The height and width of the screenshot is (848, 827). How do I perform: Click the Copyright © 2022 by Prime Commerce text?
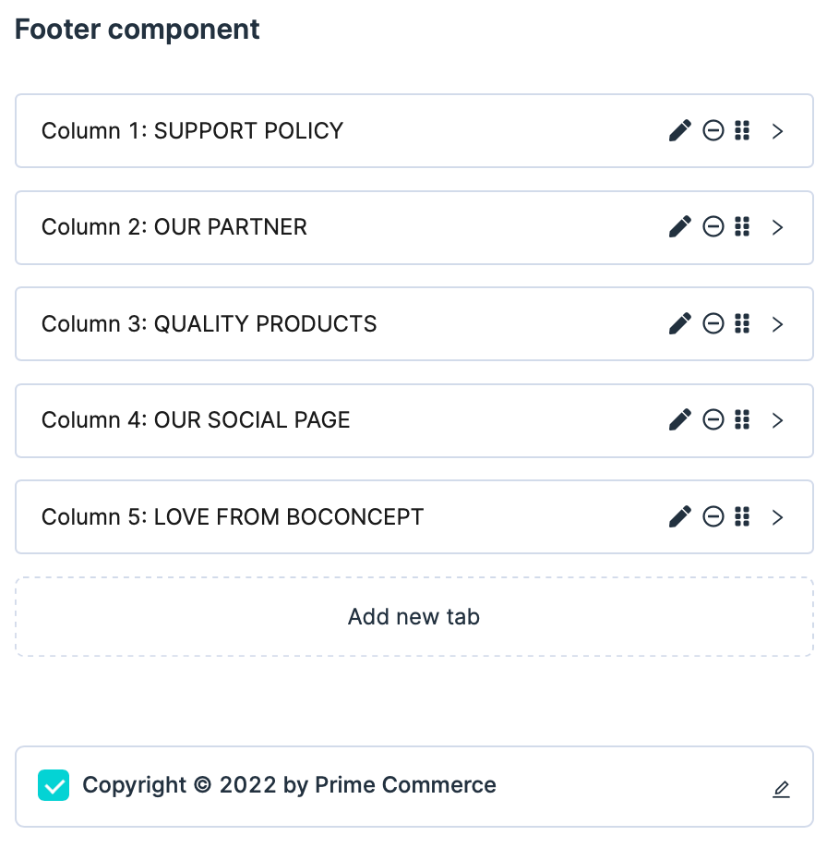tap(289, 785)
